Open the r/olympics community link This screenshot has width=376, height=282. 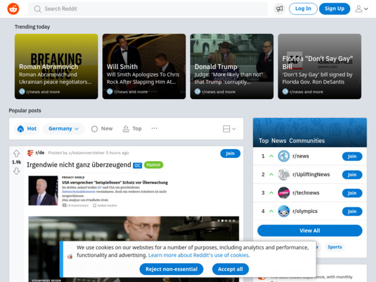coord(305,211)
